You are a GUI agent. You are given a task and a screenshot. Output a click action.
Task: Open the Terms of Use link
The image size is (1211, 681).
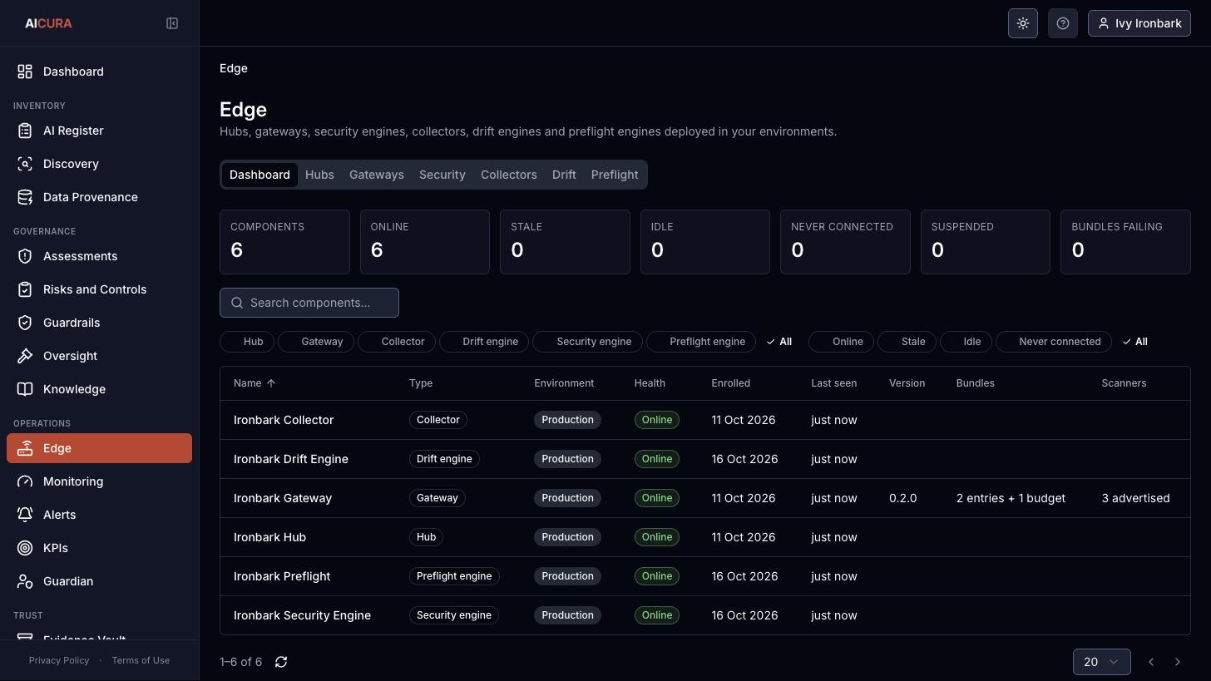141,660
